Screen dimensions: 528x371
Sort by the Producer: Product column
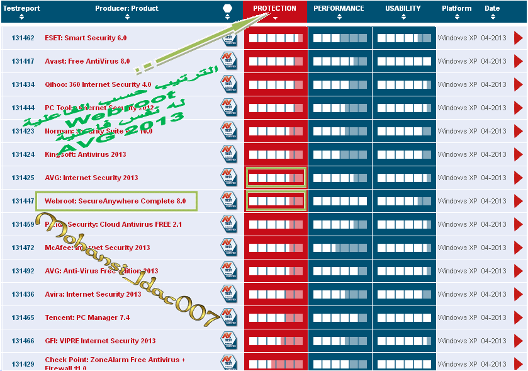coord(126,11)
